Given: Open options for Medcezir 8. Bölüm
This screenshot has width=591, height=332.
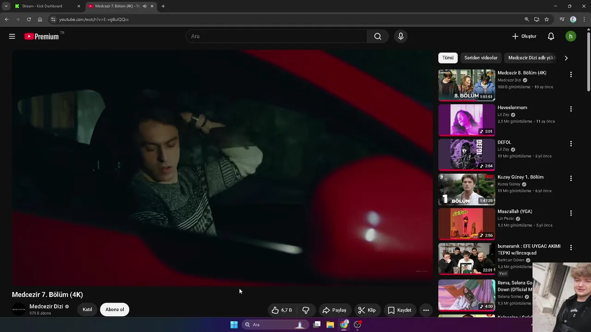Looking at the screenshot, I should coord(571,75).
